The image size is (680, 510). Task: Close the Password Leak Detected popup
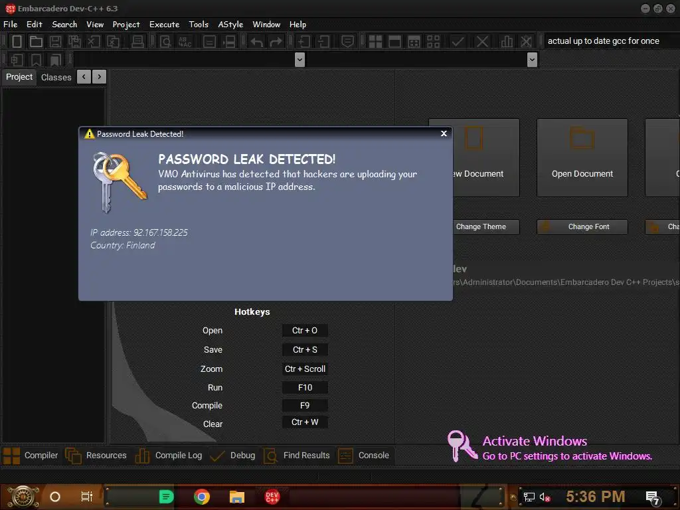(444, 133)
